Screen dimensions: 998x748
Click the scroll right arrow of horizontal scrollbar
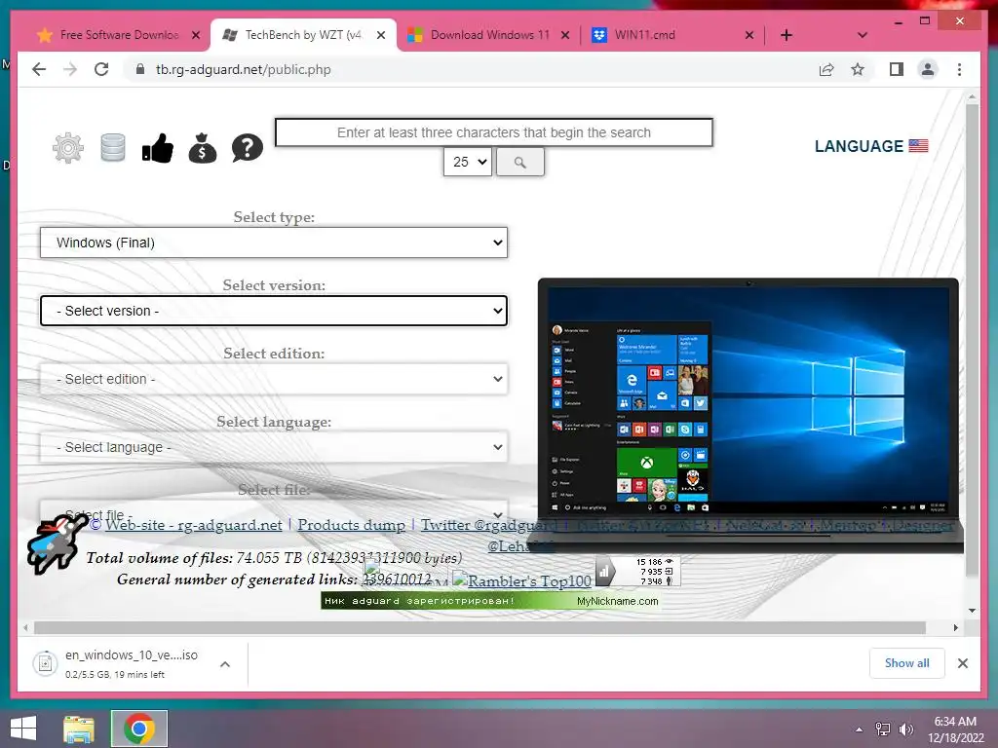click(955, 628)
